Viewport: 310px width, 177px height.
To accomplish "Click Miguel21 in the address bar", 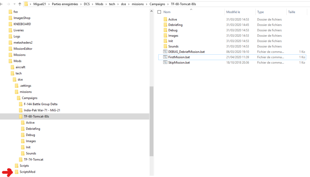I will (40, 4).
